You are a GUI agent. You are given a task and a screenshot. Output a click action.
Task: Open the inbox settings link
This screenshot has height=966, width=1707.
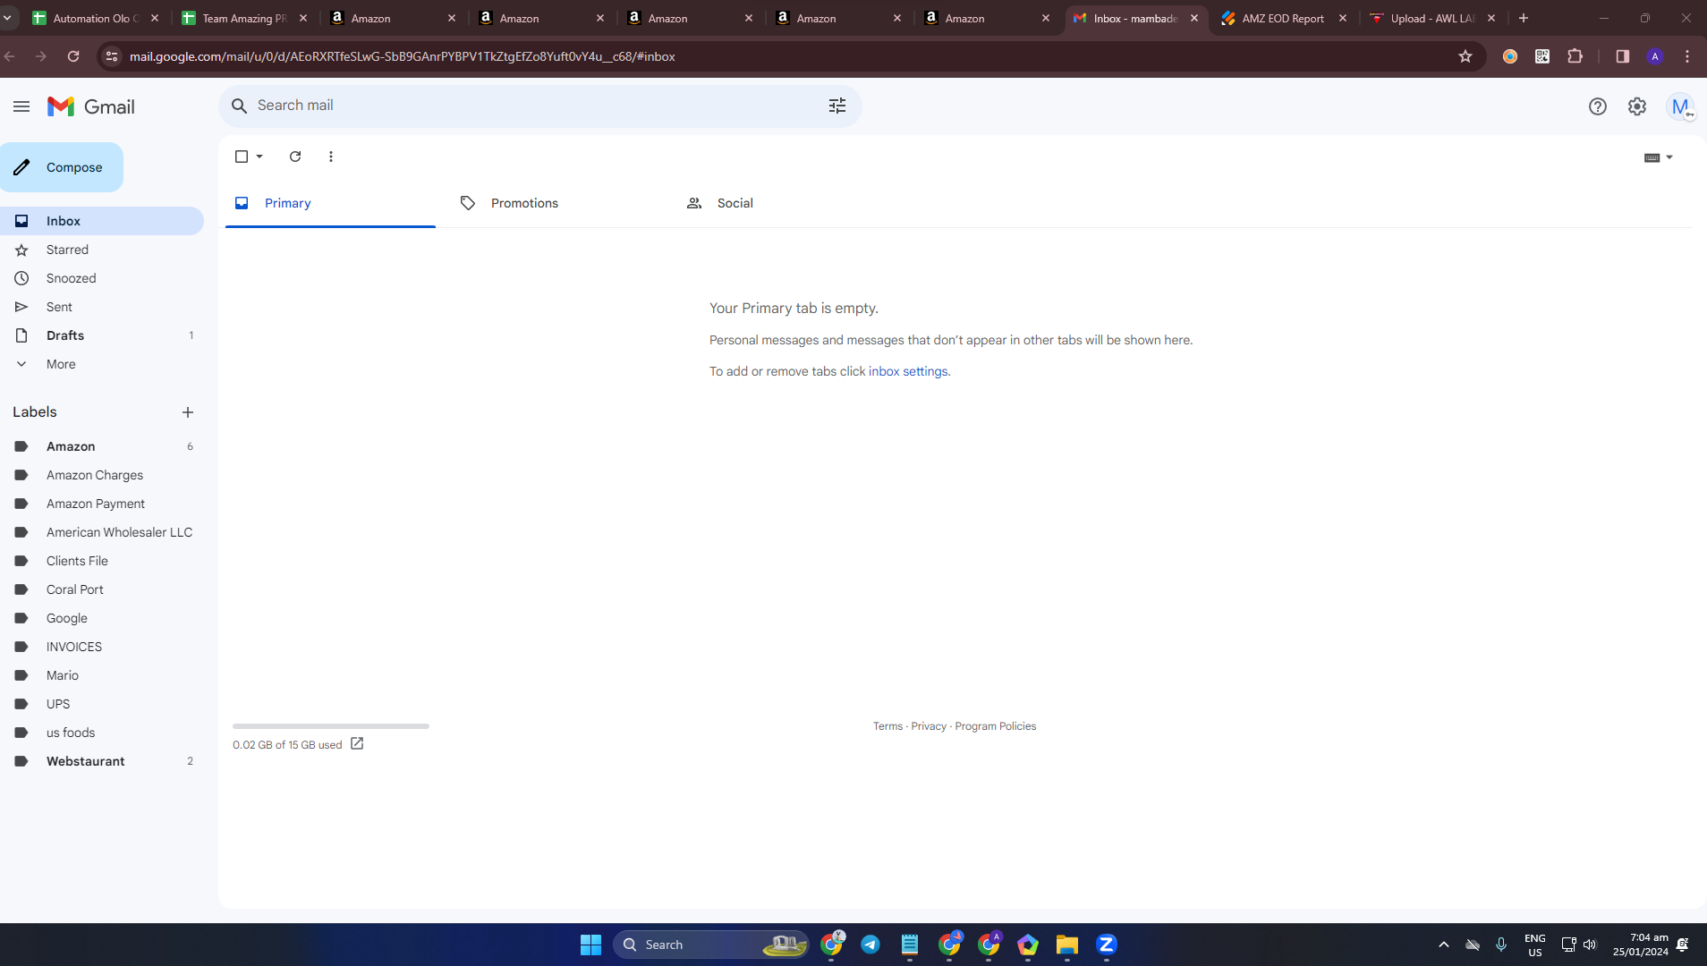coord(908,371)
